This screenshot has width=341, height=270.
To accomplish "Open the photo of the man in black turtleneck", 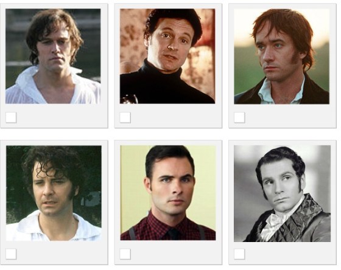I will tap(167, 56).
